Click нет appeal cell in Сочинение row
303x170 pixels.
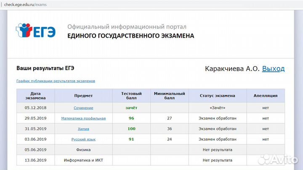coord(266,108)
